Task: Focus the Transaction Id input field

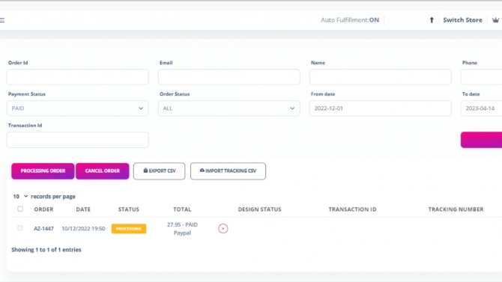Action: [x=78, y=140]
